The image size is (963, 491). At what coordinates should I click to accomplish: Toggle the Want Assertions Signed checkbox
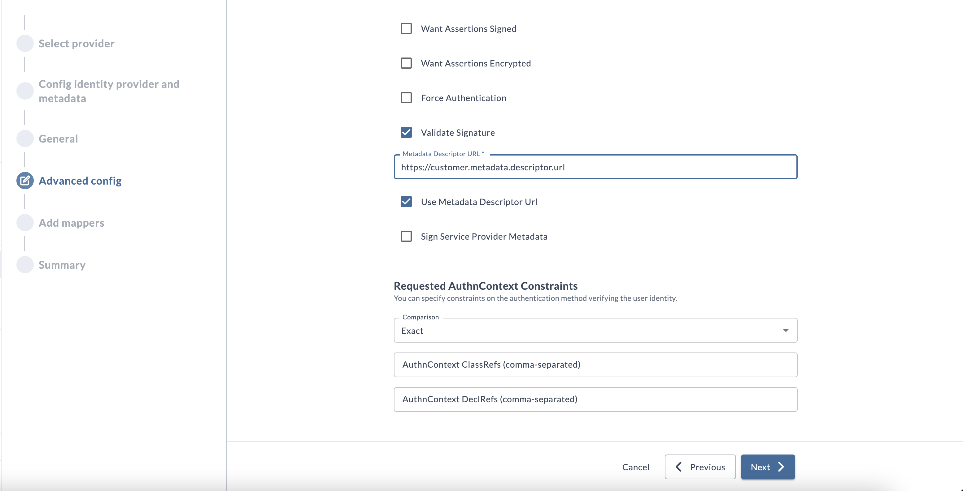406,28
